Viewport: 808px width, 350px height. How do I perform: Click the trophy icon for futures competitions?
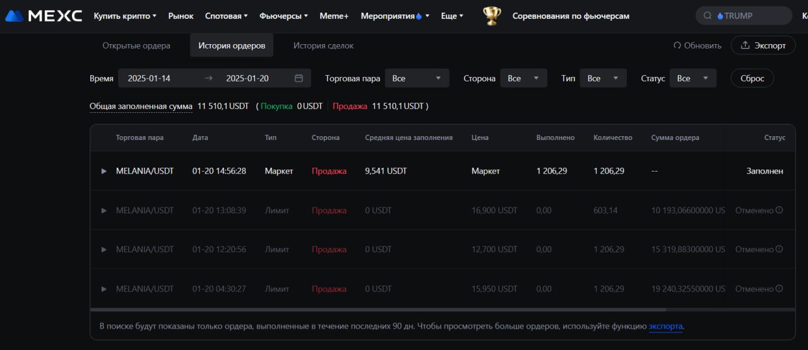point(492,16)
